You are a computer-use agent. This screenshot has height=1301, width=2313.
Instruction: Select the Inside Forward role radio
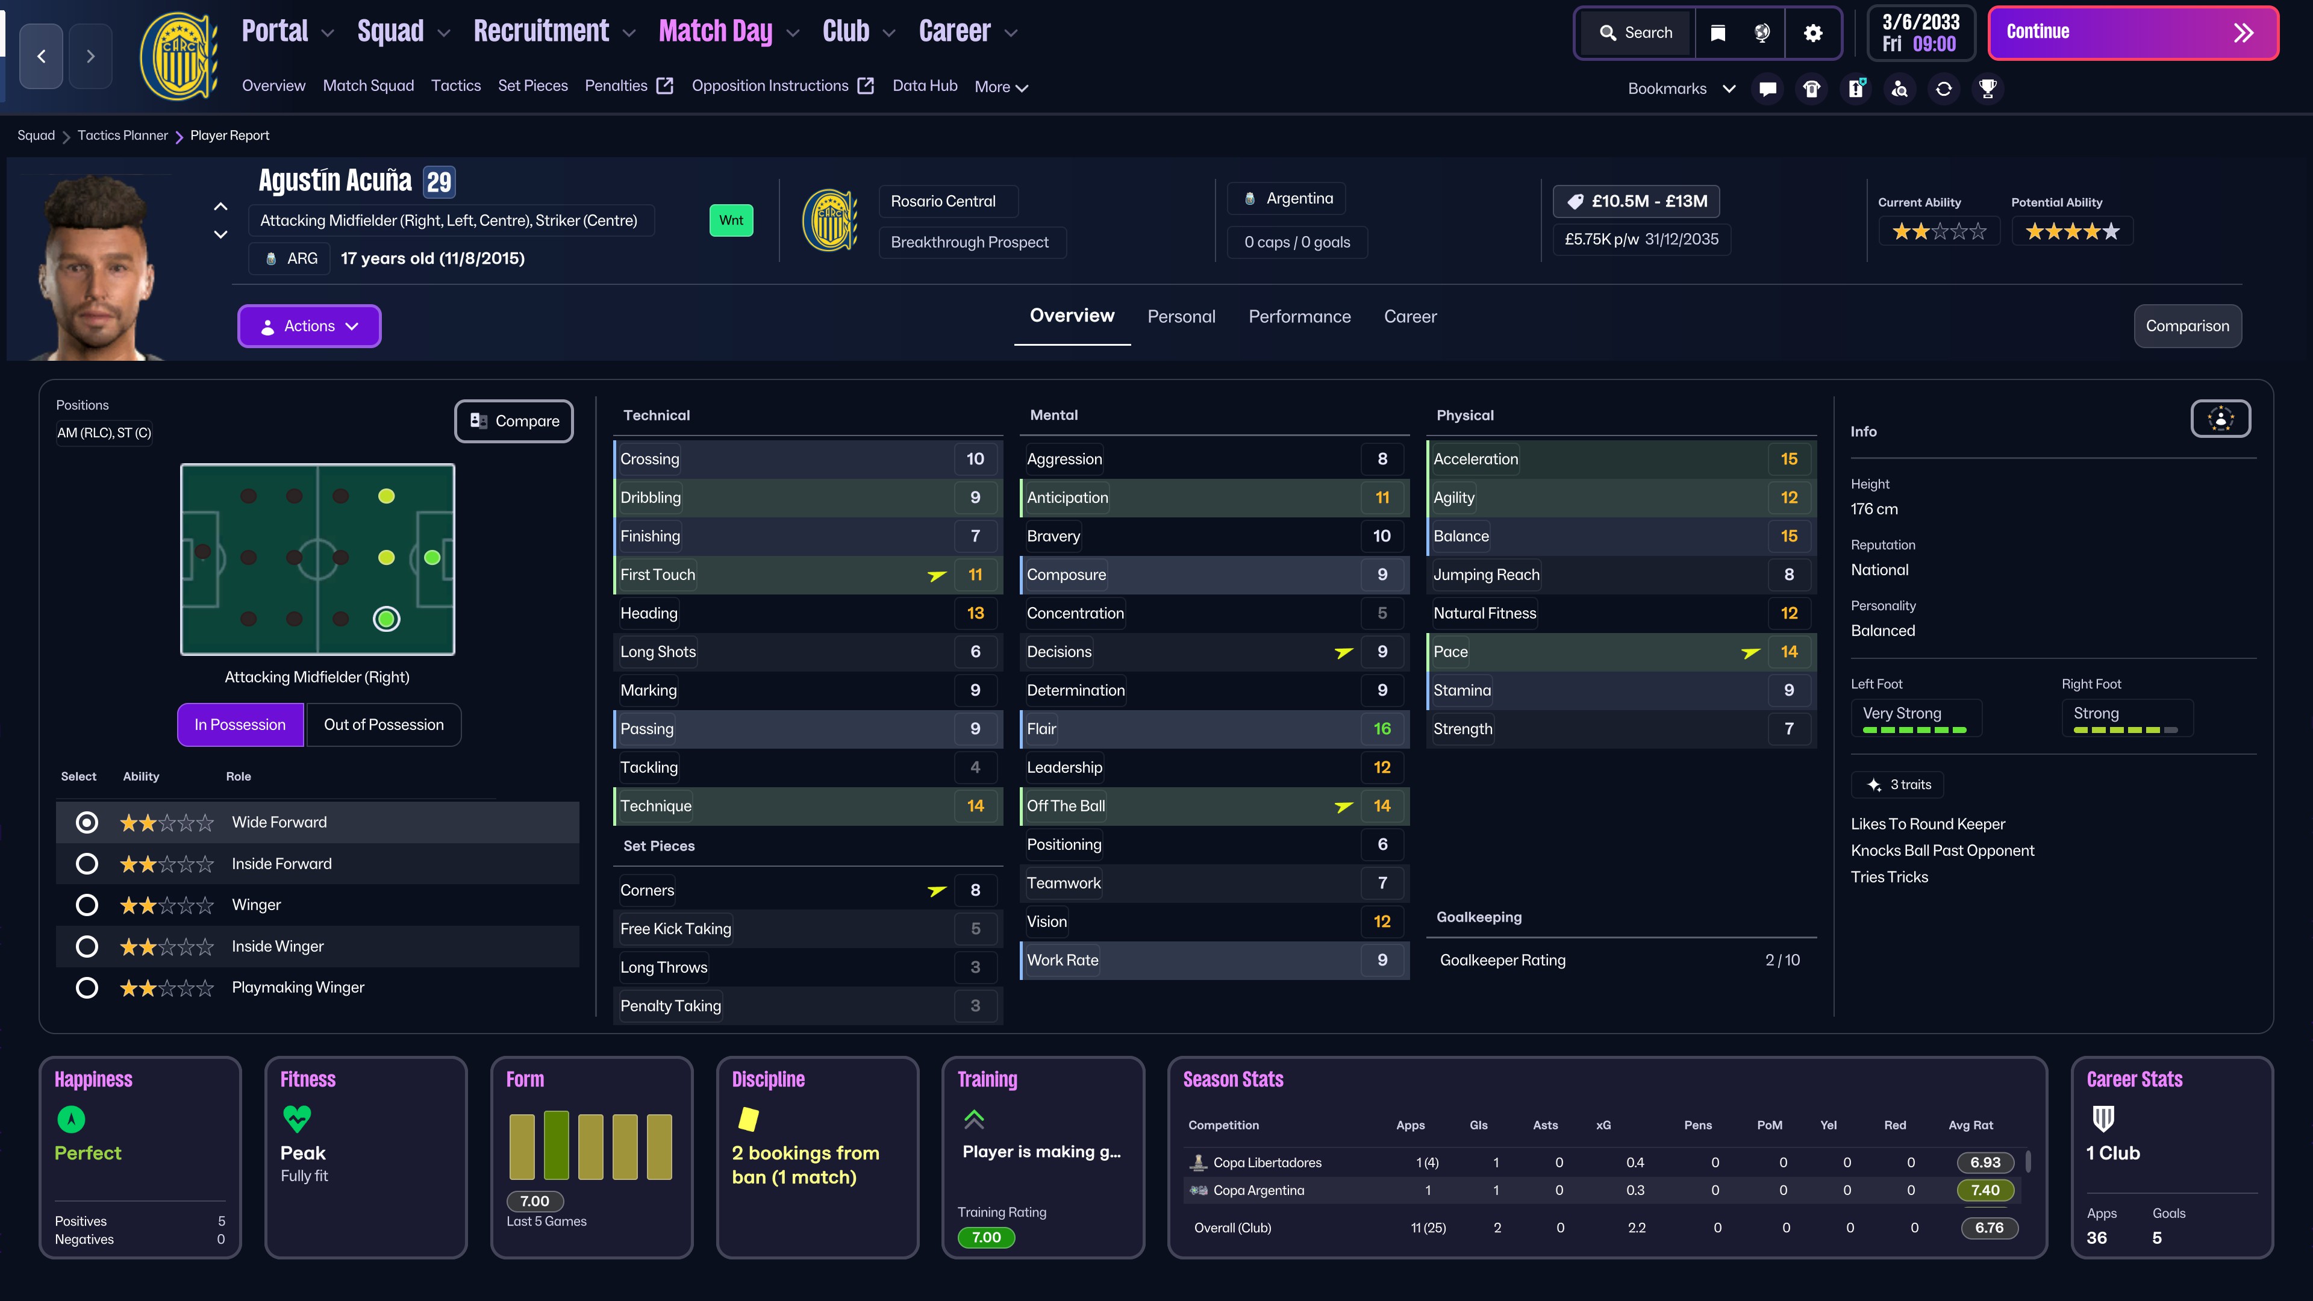[87, 864]
